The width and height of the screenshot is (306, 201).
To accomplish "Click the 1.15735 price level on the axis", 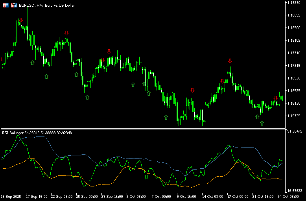I will (x=295, y=116).
